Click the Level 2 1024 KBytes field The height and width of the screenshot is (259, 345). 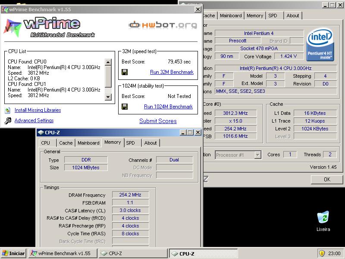(x=315, y=129)
